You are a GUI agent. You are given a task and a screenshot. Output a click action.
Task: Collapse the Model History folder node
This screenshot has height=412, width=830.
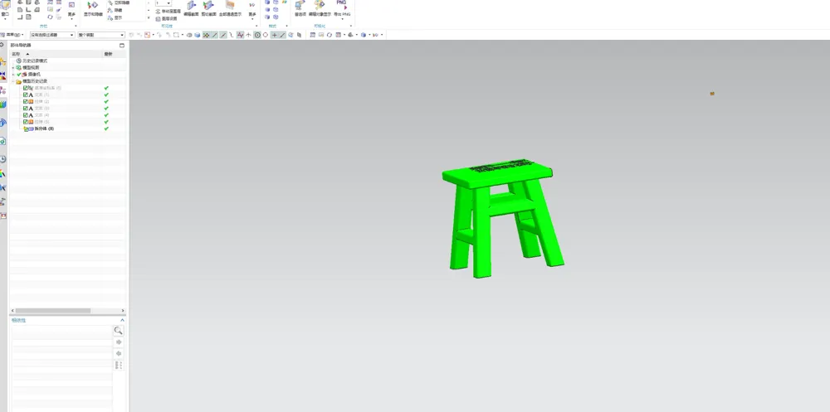(13, 81)
